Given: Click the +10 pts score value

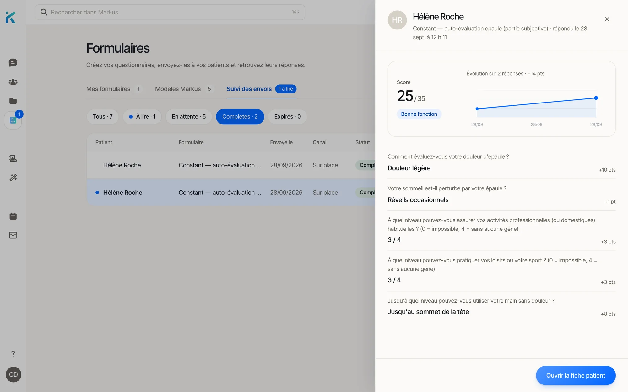Looking at the screenshot, I should [607, 170].
